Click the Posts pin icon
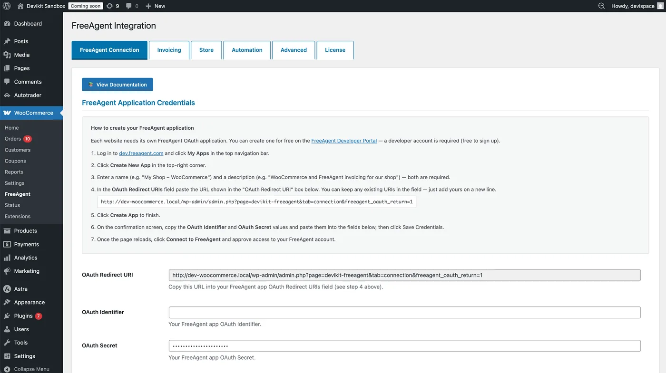666x373 pixels. 7,41
